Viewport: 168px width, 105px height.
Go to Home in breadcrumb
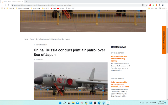pyautogui.click(x=26, y=39)
